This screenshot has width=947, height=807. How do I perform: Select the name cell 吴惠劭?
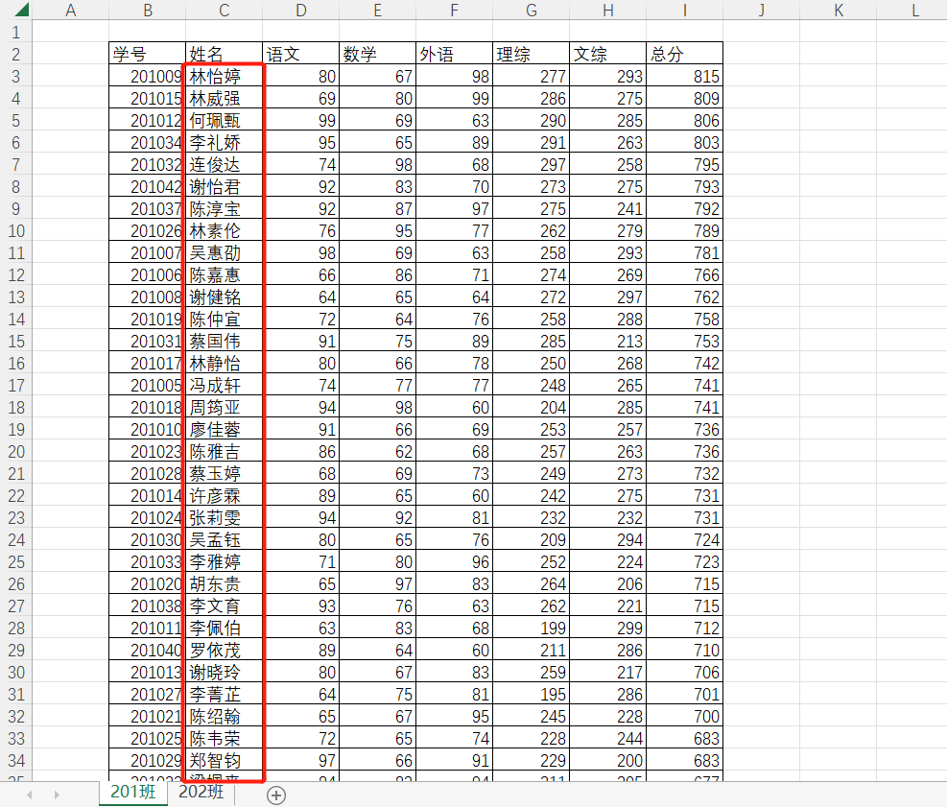pos(225,252)
